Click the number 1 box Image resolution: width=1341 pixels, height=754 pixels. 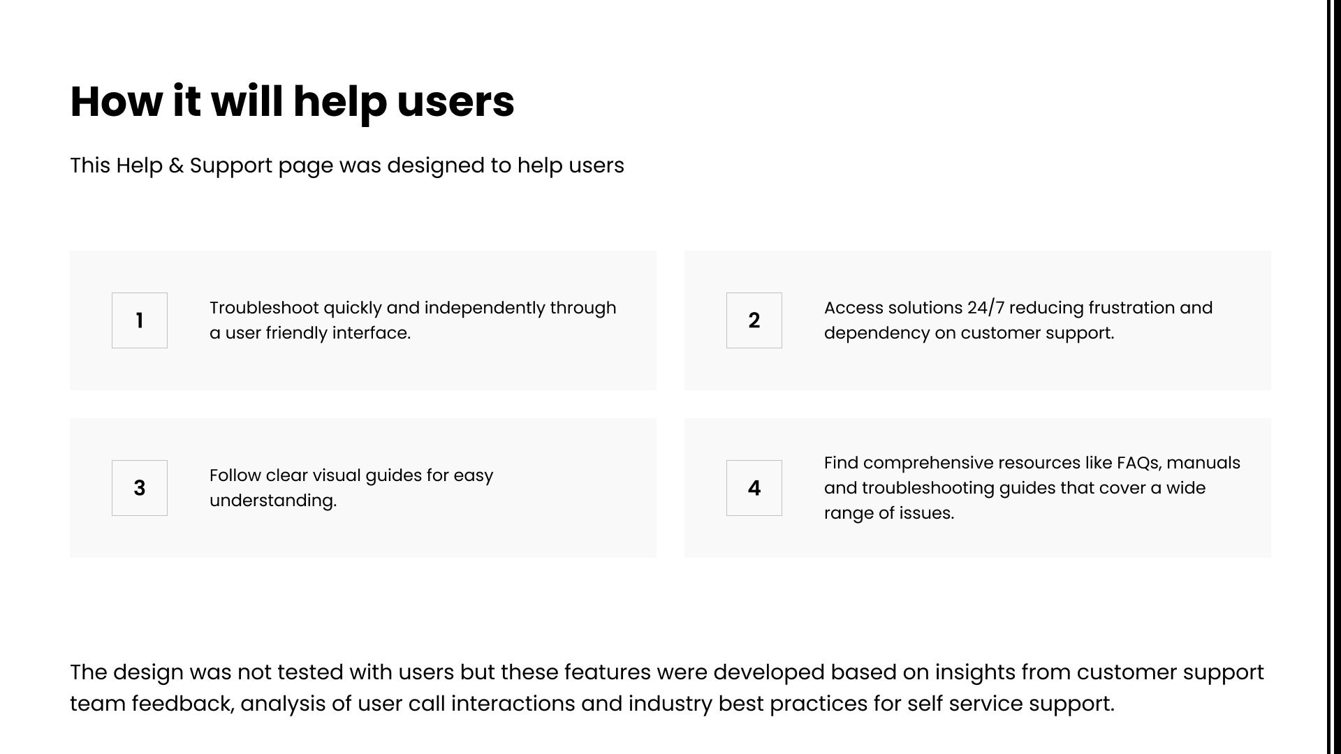pyautogui.click(x=140, y=320)
